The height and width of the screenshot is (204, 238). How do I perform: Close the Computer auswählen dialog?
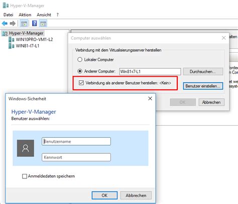click(x=224, y=38)
